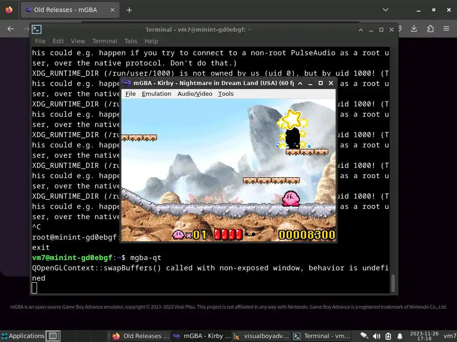Viewport: 457px width, 342px height.
Task: Open a new Firefox tab
Action: click(129, 10)
